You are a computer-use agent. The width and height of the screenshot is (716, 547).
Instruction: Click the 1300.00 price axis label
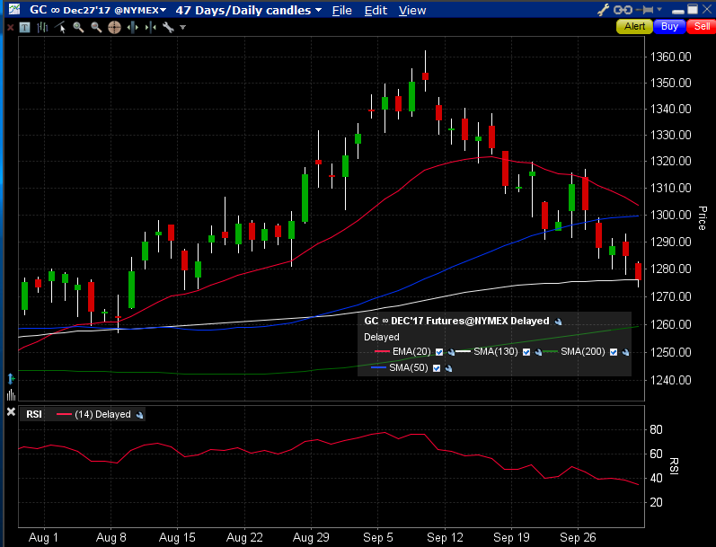pyautogui.click(x=670, y=215)
